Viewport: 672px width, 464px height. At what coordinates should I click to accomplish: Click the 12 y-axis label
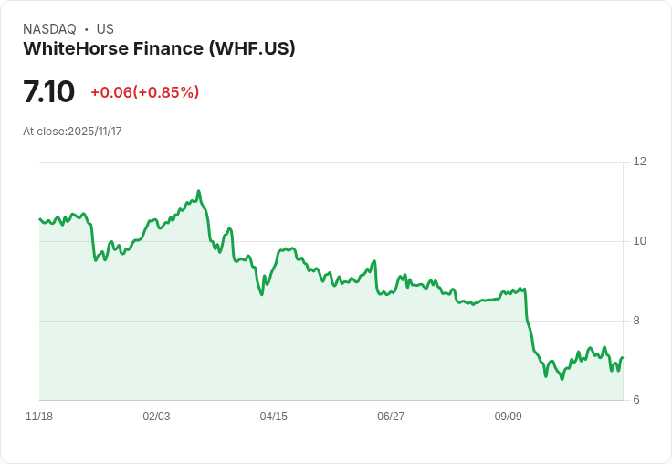point(640,162)
